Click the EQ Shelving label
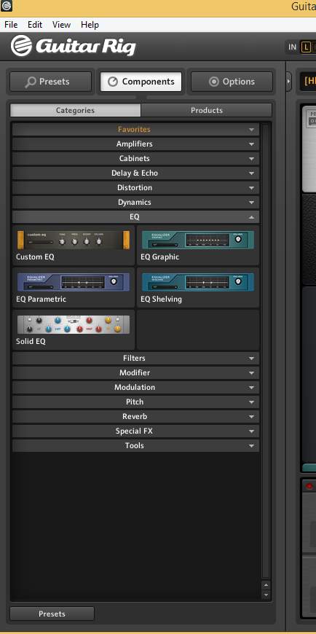 point(161,300)
